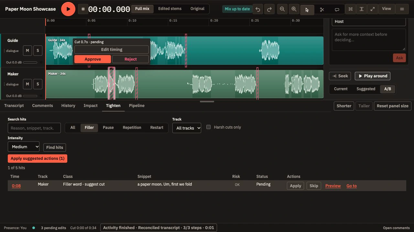This screenshot has height=232, width=414.
Task: Select the comment tool
Action: click(x=337, y=10)
